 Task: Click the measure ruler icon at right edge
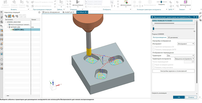(200, 17)
